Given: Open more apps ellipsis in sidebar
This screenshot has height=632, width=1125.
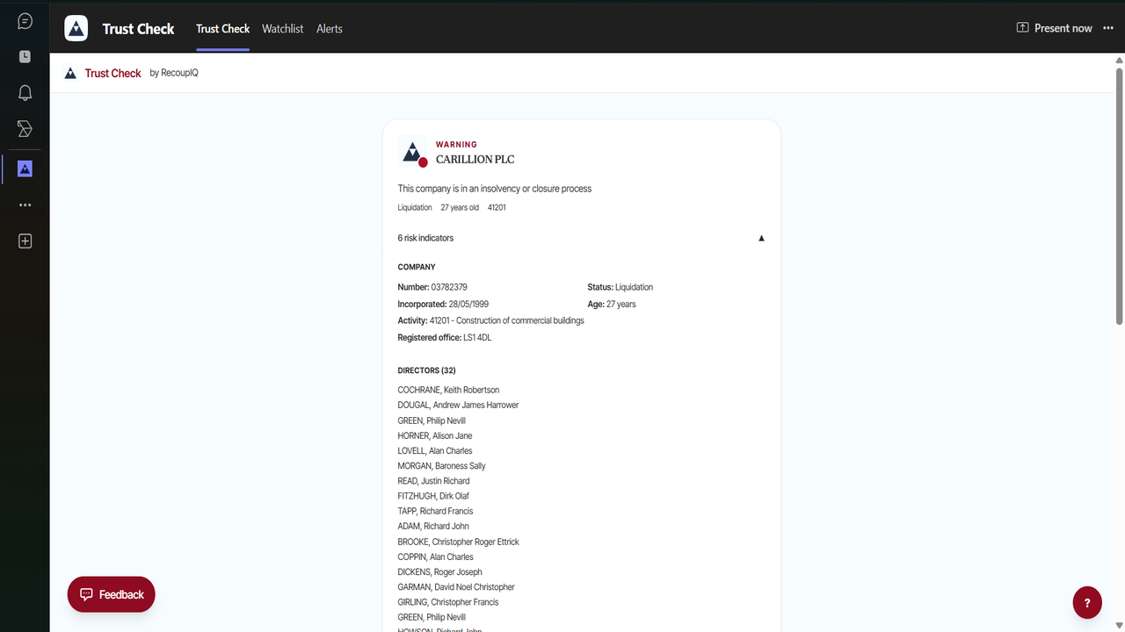Looking at the screenshot, I should [x=25, y=205].
